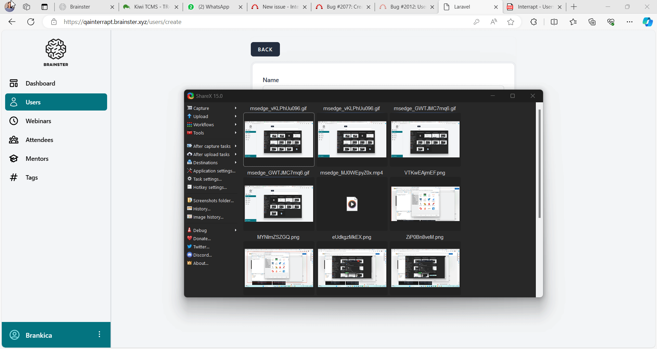The height and width of the screenshot is (349, 657).
Task: Open Application settings in ShareX
Action: [214, 171]
